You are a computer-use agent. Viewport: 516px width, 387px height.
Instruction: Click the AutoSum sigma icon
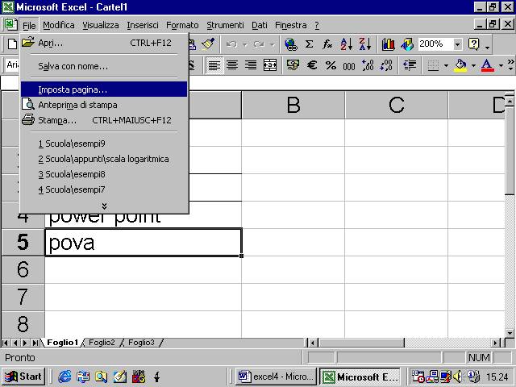(309, 44)
